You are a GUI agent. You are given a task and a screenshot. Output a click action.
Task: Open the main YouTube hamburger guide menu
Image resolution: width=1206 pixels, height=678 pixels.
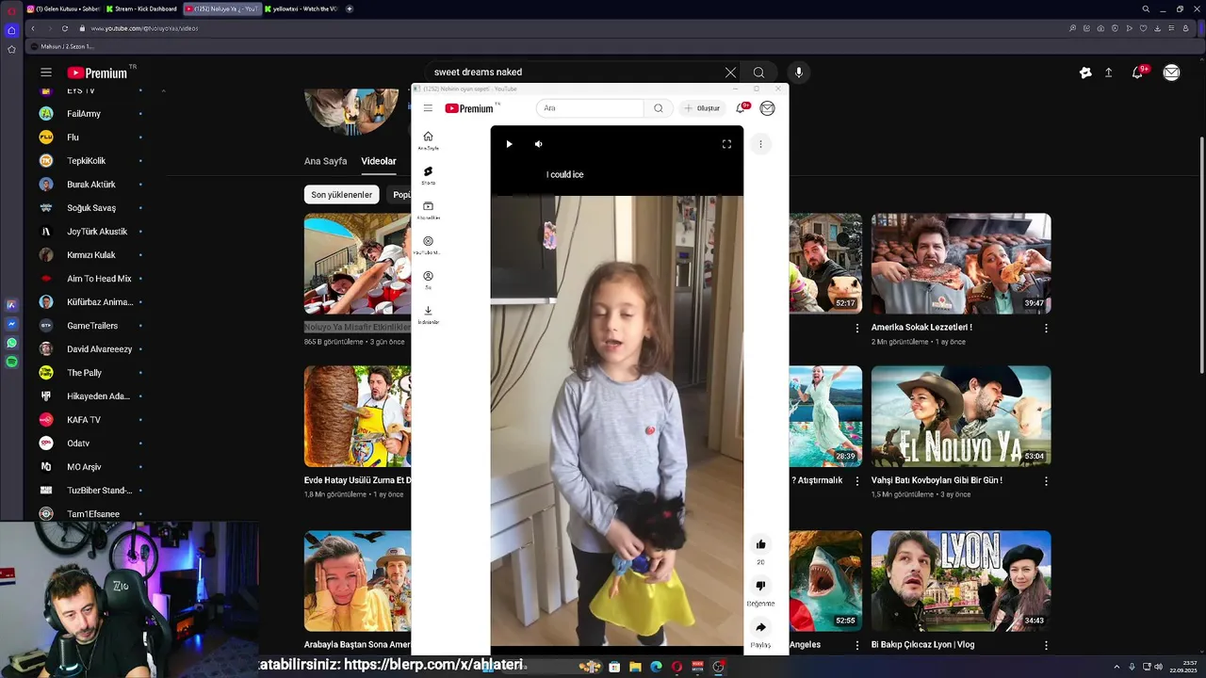coord(46,73)
